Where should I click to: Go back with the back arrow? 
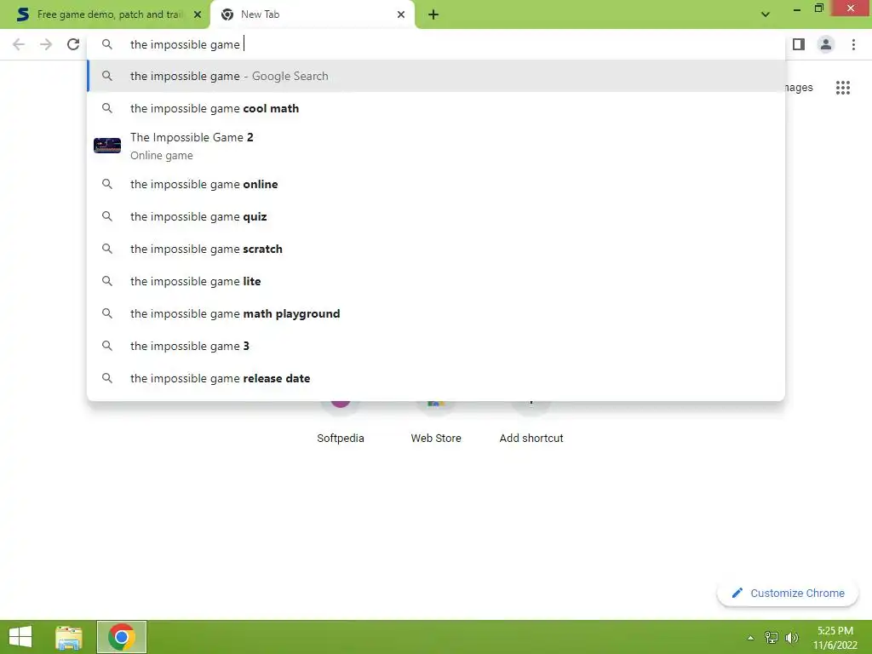[19, 44]
